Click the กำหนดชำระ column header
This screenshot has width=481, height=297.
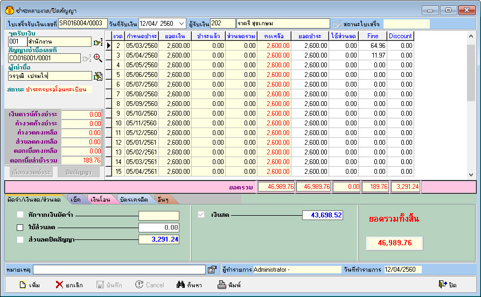coord(142,36)
